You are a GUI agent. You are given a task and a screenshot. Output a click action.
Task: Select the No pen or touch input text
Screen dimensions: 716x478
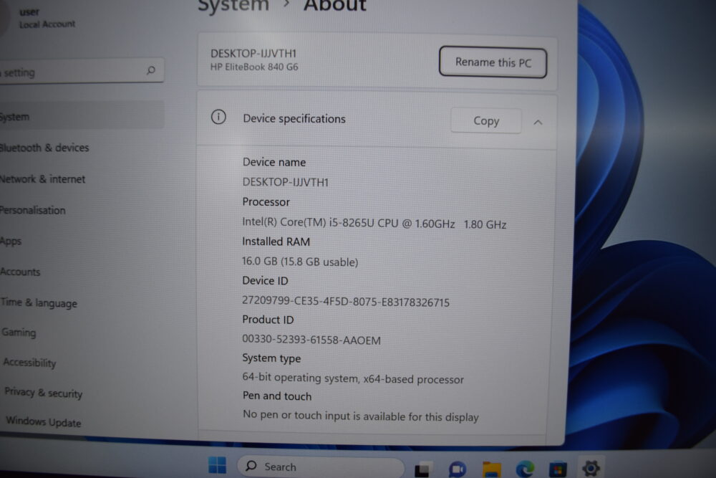click(361, 416)
